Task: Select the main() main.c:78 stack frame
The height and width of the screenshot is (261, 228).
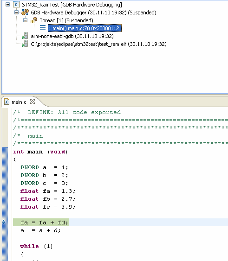Action: (85, 28)
